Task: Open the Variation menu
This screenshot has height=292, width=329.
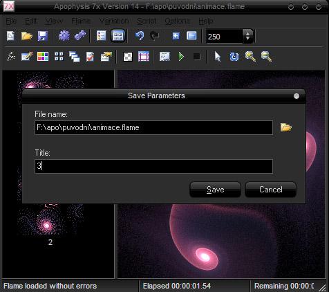Action: click(114, 21)
